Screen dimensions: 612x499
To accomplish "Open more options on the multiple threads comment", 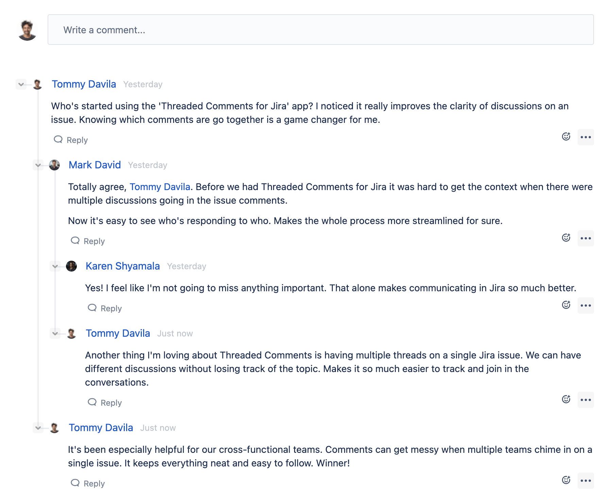I will [x=585, y=400].
